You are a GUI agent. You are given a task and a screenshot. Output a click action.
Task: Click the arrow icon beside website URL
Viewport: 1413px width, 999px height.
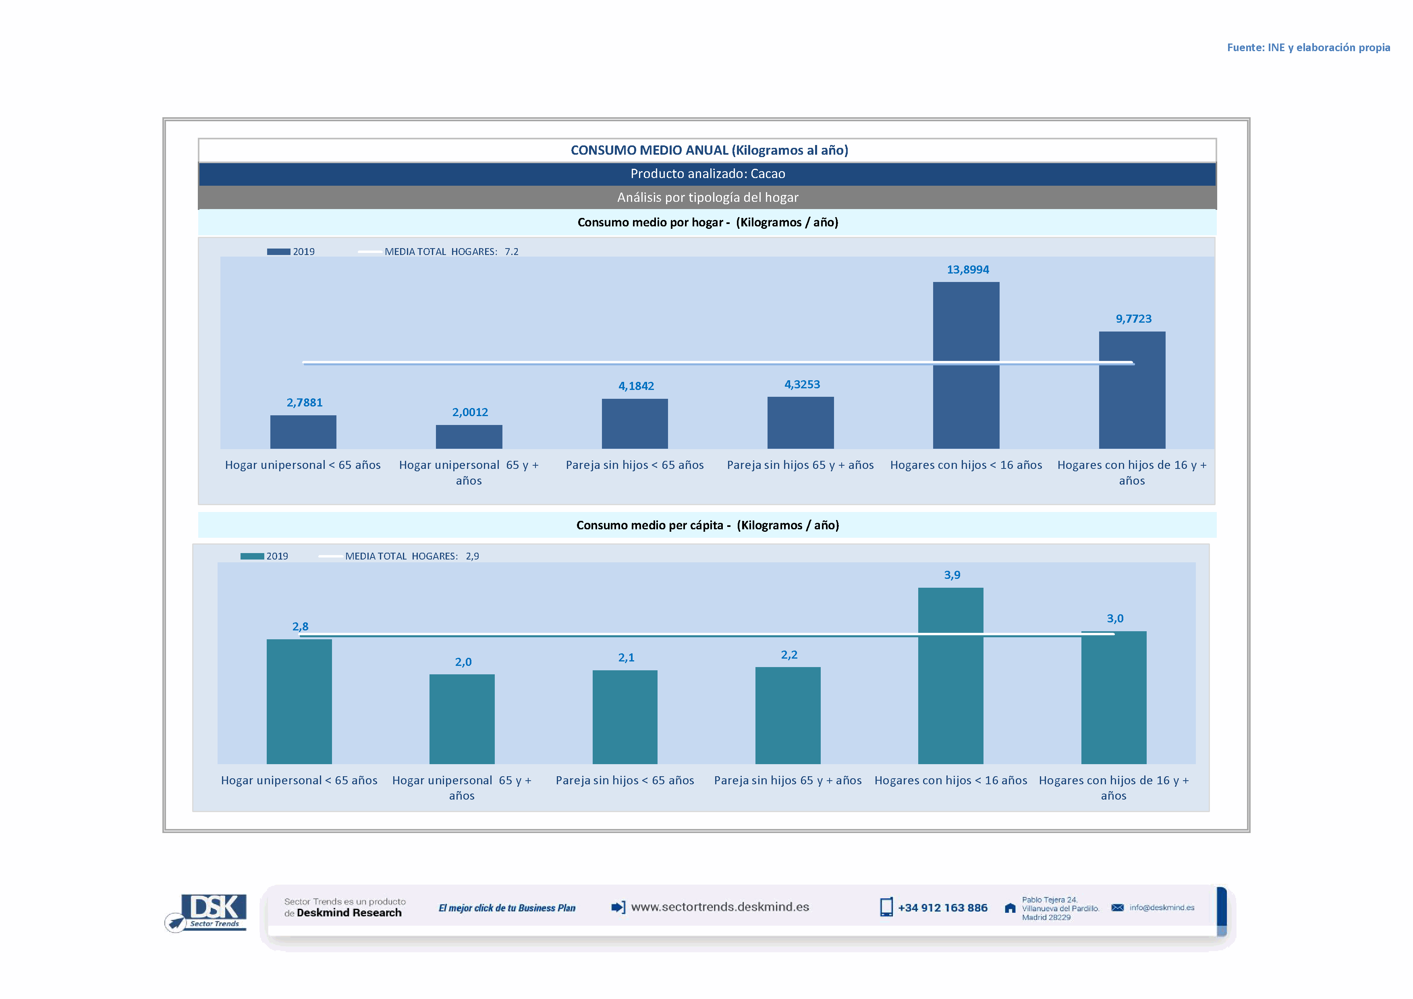pos(618,907)
